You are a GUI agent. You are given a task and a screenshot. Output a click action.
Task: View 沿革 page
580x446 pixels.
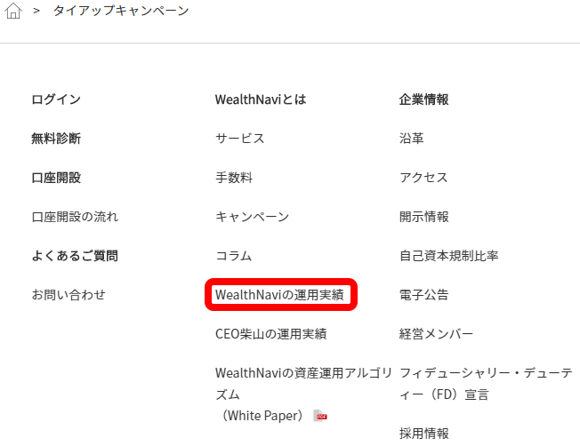[x=412, y=139]
